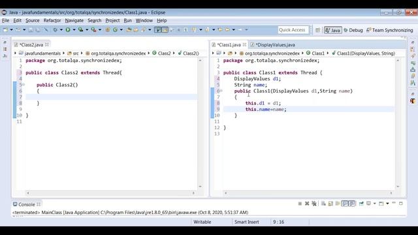The width and height of the screenshot is (418, 235).
Task: Click Class1 in right editor breadcrumb
Action: coord(318,54)
